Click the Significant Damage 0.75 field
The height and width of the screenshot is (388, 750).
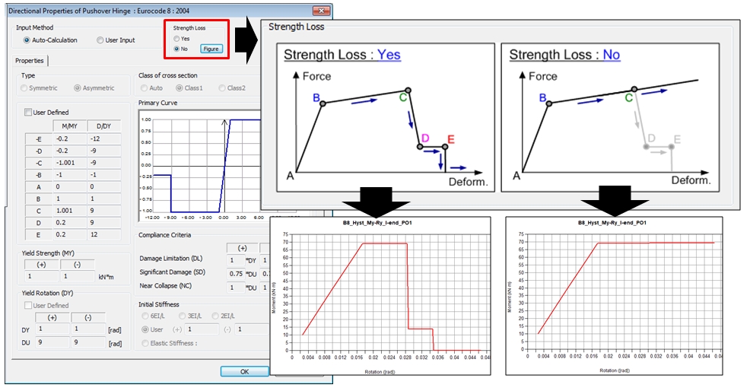click(x=236, y=274)
